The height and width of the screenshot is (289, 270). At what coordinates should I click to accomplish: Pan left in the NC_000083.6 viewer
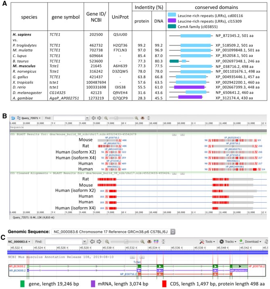(92, 241)
